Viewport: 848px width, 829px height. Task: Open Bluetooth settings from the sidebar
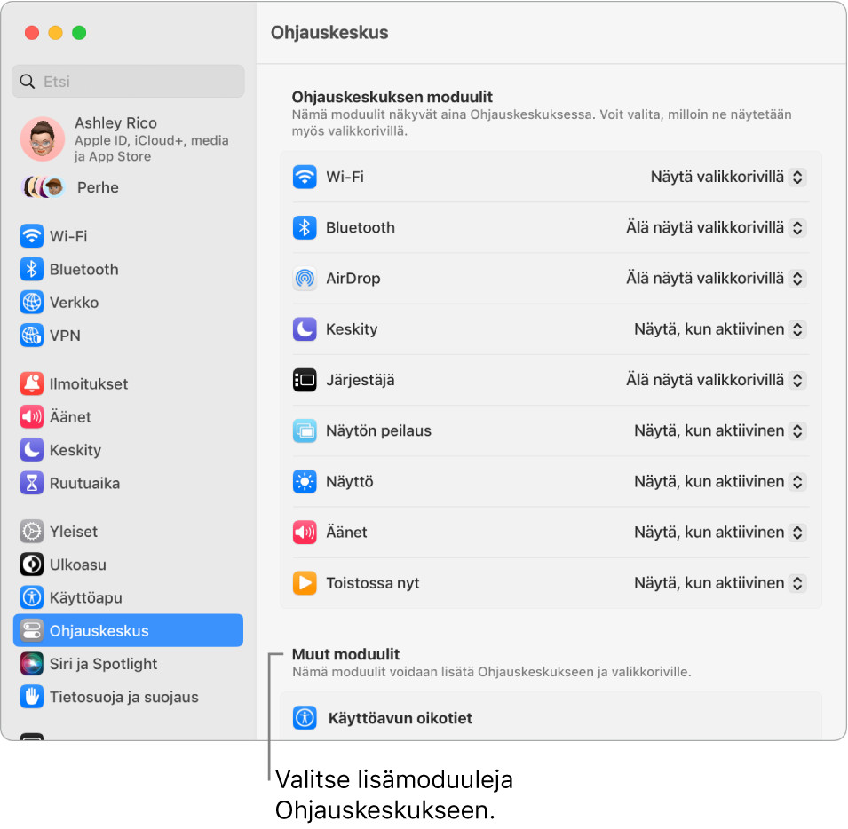pyautogui.click(x=33, y=269)
